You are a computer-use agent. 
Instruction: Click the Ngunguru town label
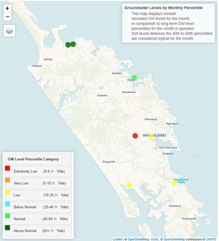point(172,124)
